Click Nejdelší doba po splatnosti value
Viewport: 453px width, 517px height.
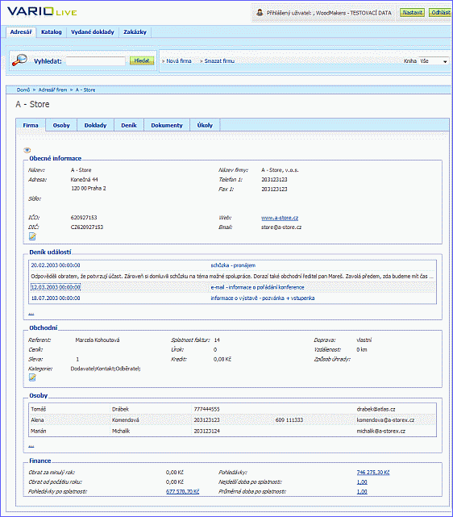pos(362,482)
